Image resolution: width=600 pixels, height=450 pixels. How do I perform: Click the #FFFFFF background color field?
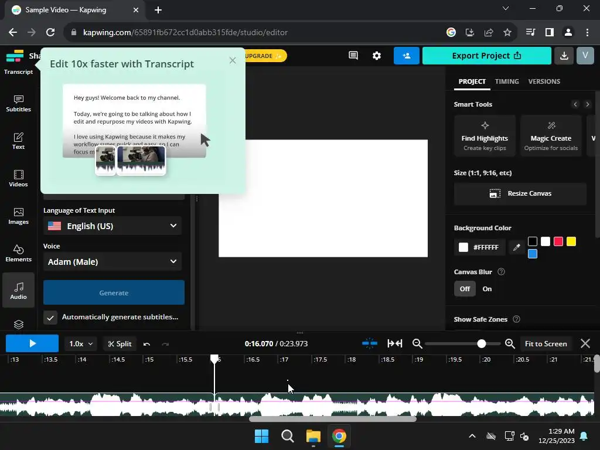tap(479, 247)
